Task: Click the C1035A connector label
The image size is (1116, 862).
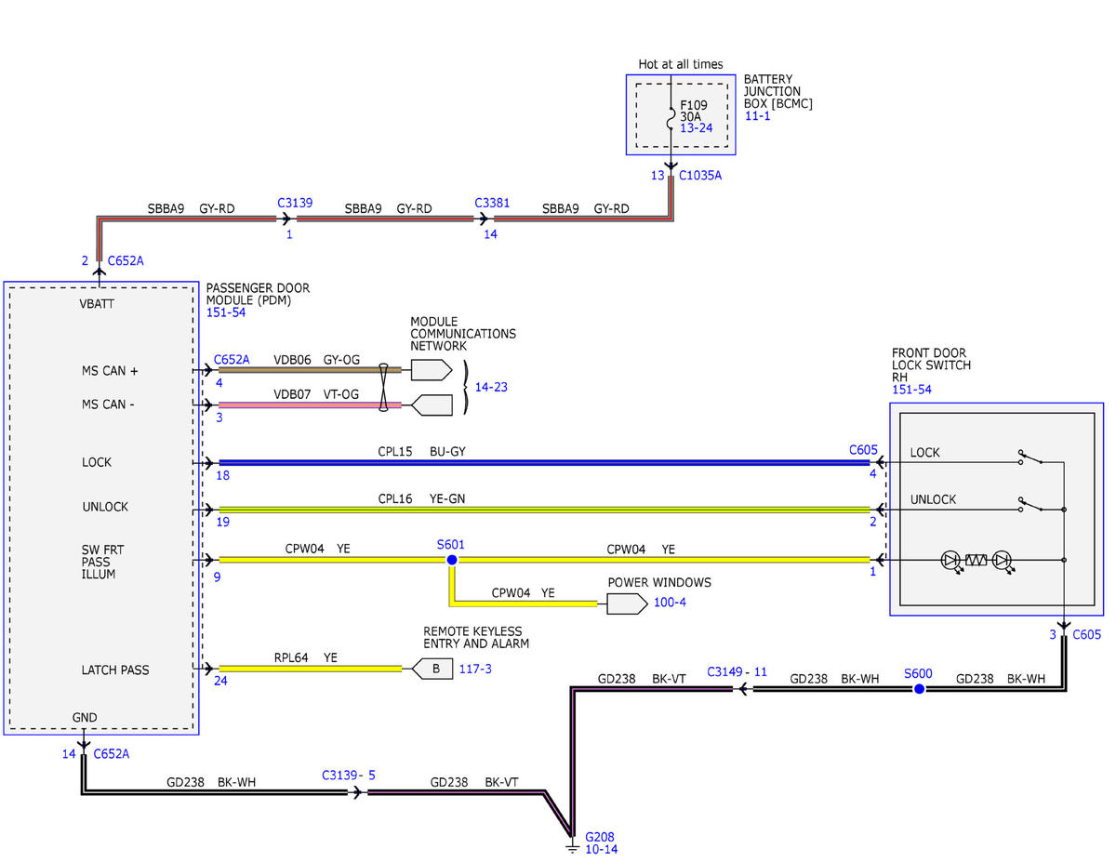Action: (700, 174)
